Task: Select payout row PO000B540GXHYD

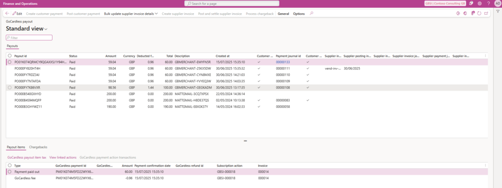Action: pos(247,94)
